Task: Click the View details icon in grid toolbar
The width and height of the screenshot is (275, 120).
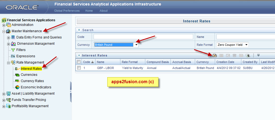Action: [x=221, y=55]
